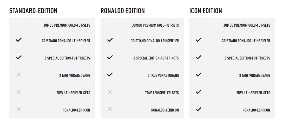
Task: Click Jumbo Premium Gold-FUT-Sets in Standard-Edition
Action: (x=67, y=25)
